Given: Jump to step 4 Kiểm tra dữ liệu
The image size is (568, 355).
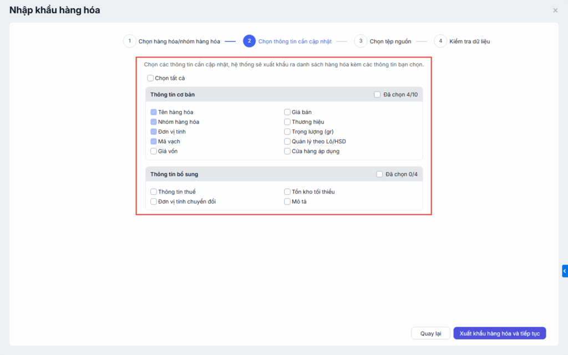Looking at the screenshot, I should [440, 41].
